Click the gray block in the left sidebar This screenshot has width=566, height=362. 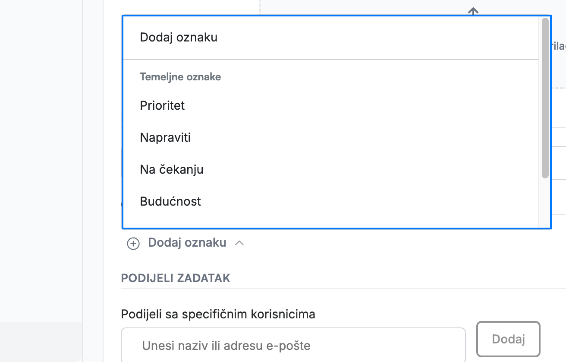(x=41, y=342)
